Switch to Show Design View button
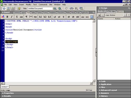131x98 pixels. 13,9
